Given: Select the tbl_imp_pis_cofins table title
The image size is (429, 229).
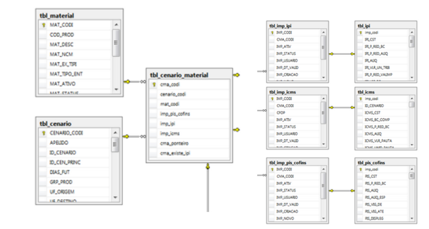Looking at the screenshot, I should [x=287, y=163].
